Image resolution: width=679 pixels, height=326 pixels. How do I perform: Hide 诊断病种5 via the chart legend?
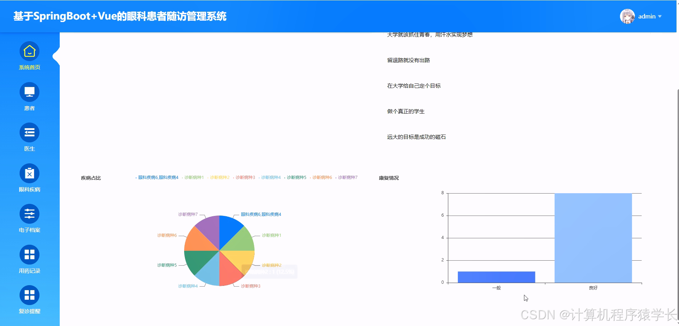coord(296,177)
